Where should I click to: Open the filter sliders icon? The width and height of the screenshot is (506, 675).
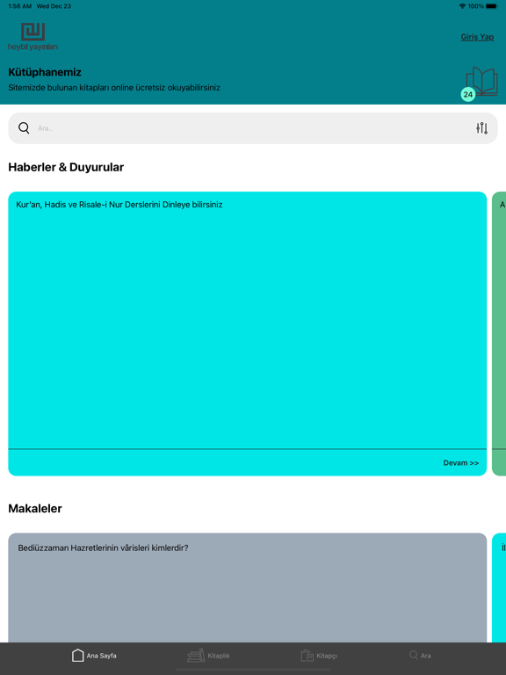pyautogui.click(x=482, y=127)
